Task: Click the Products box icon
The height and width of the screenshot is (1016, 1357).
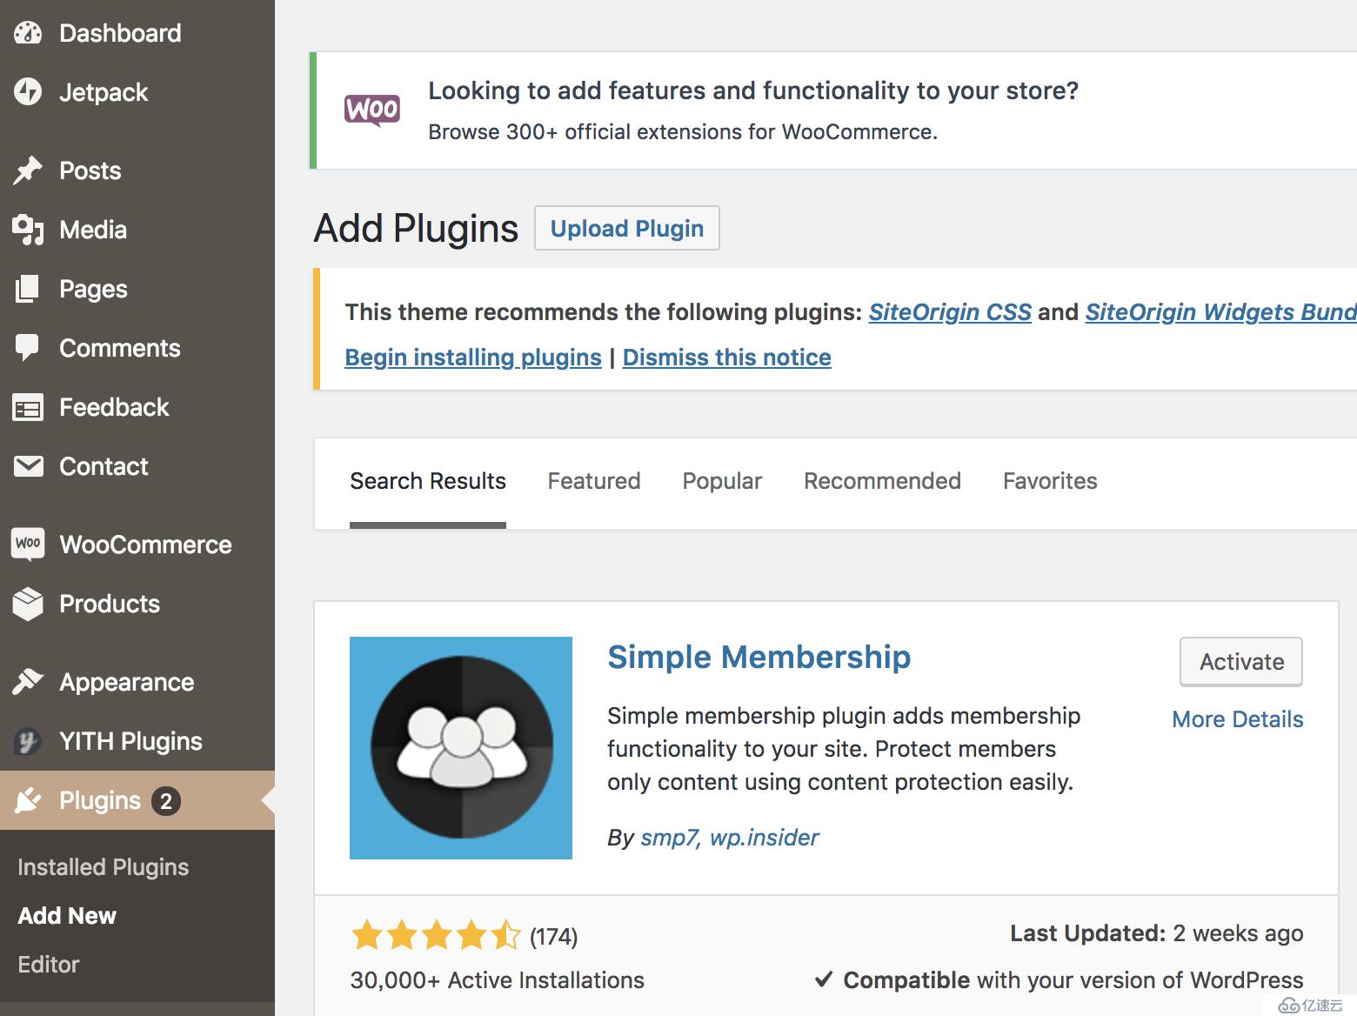Action: pyautogui.click(x=28, y=604)
